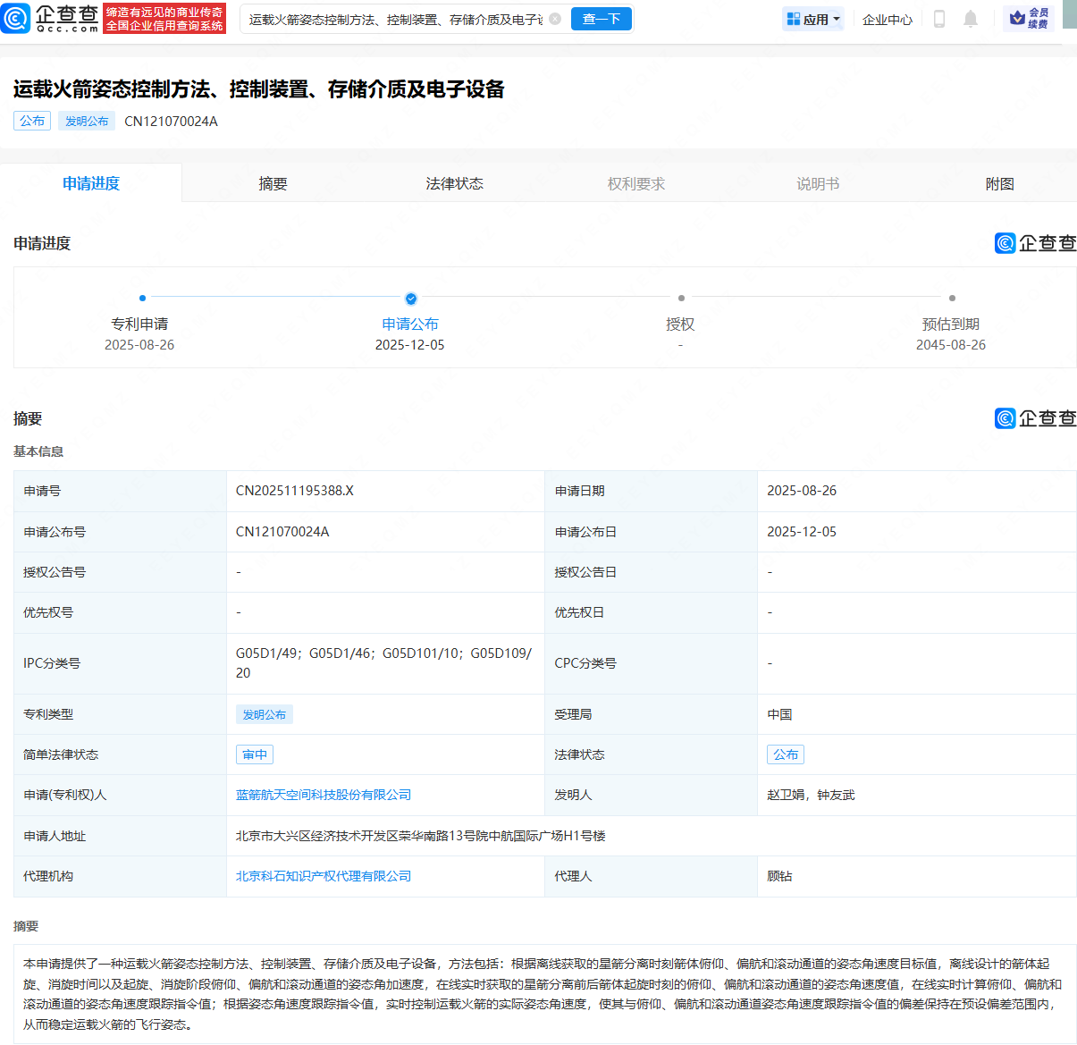Open 企业中心 link
Screen dimensions: 1077x1045
tap(887, 19)
